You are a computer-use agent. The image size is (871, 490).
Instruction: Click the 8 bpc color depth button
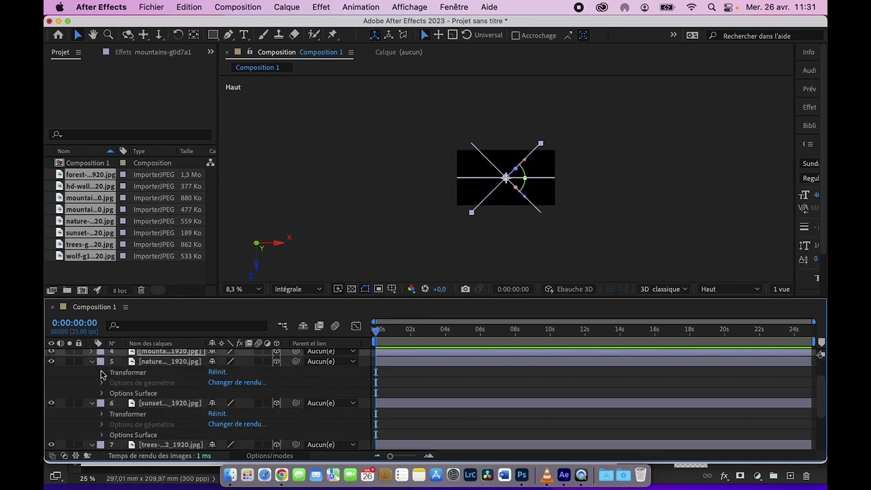coord(120,291)
